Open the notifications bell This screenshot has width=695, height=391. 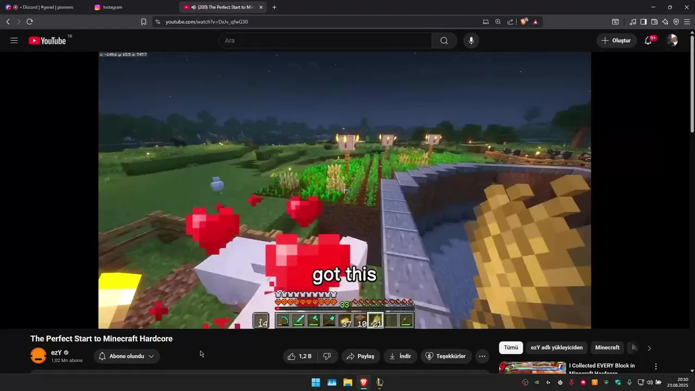(x=648, y=41)
